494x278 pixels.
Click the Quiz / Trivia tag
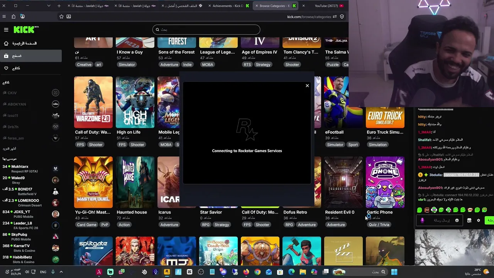379,225
